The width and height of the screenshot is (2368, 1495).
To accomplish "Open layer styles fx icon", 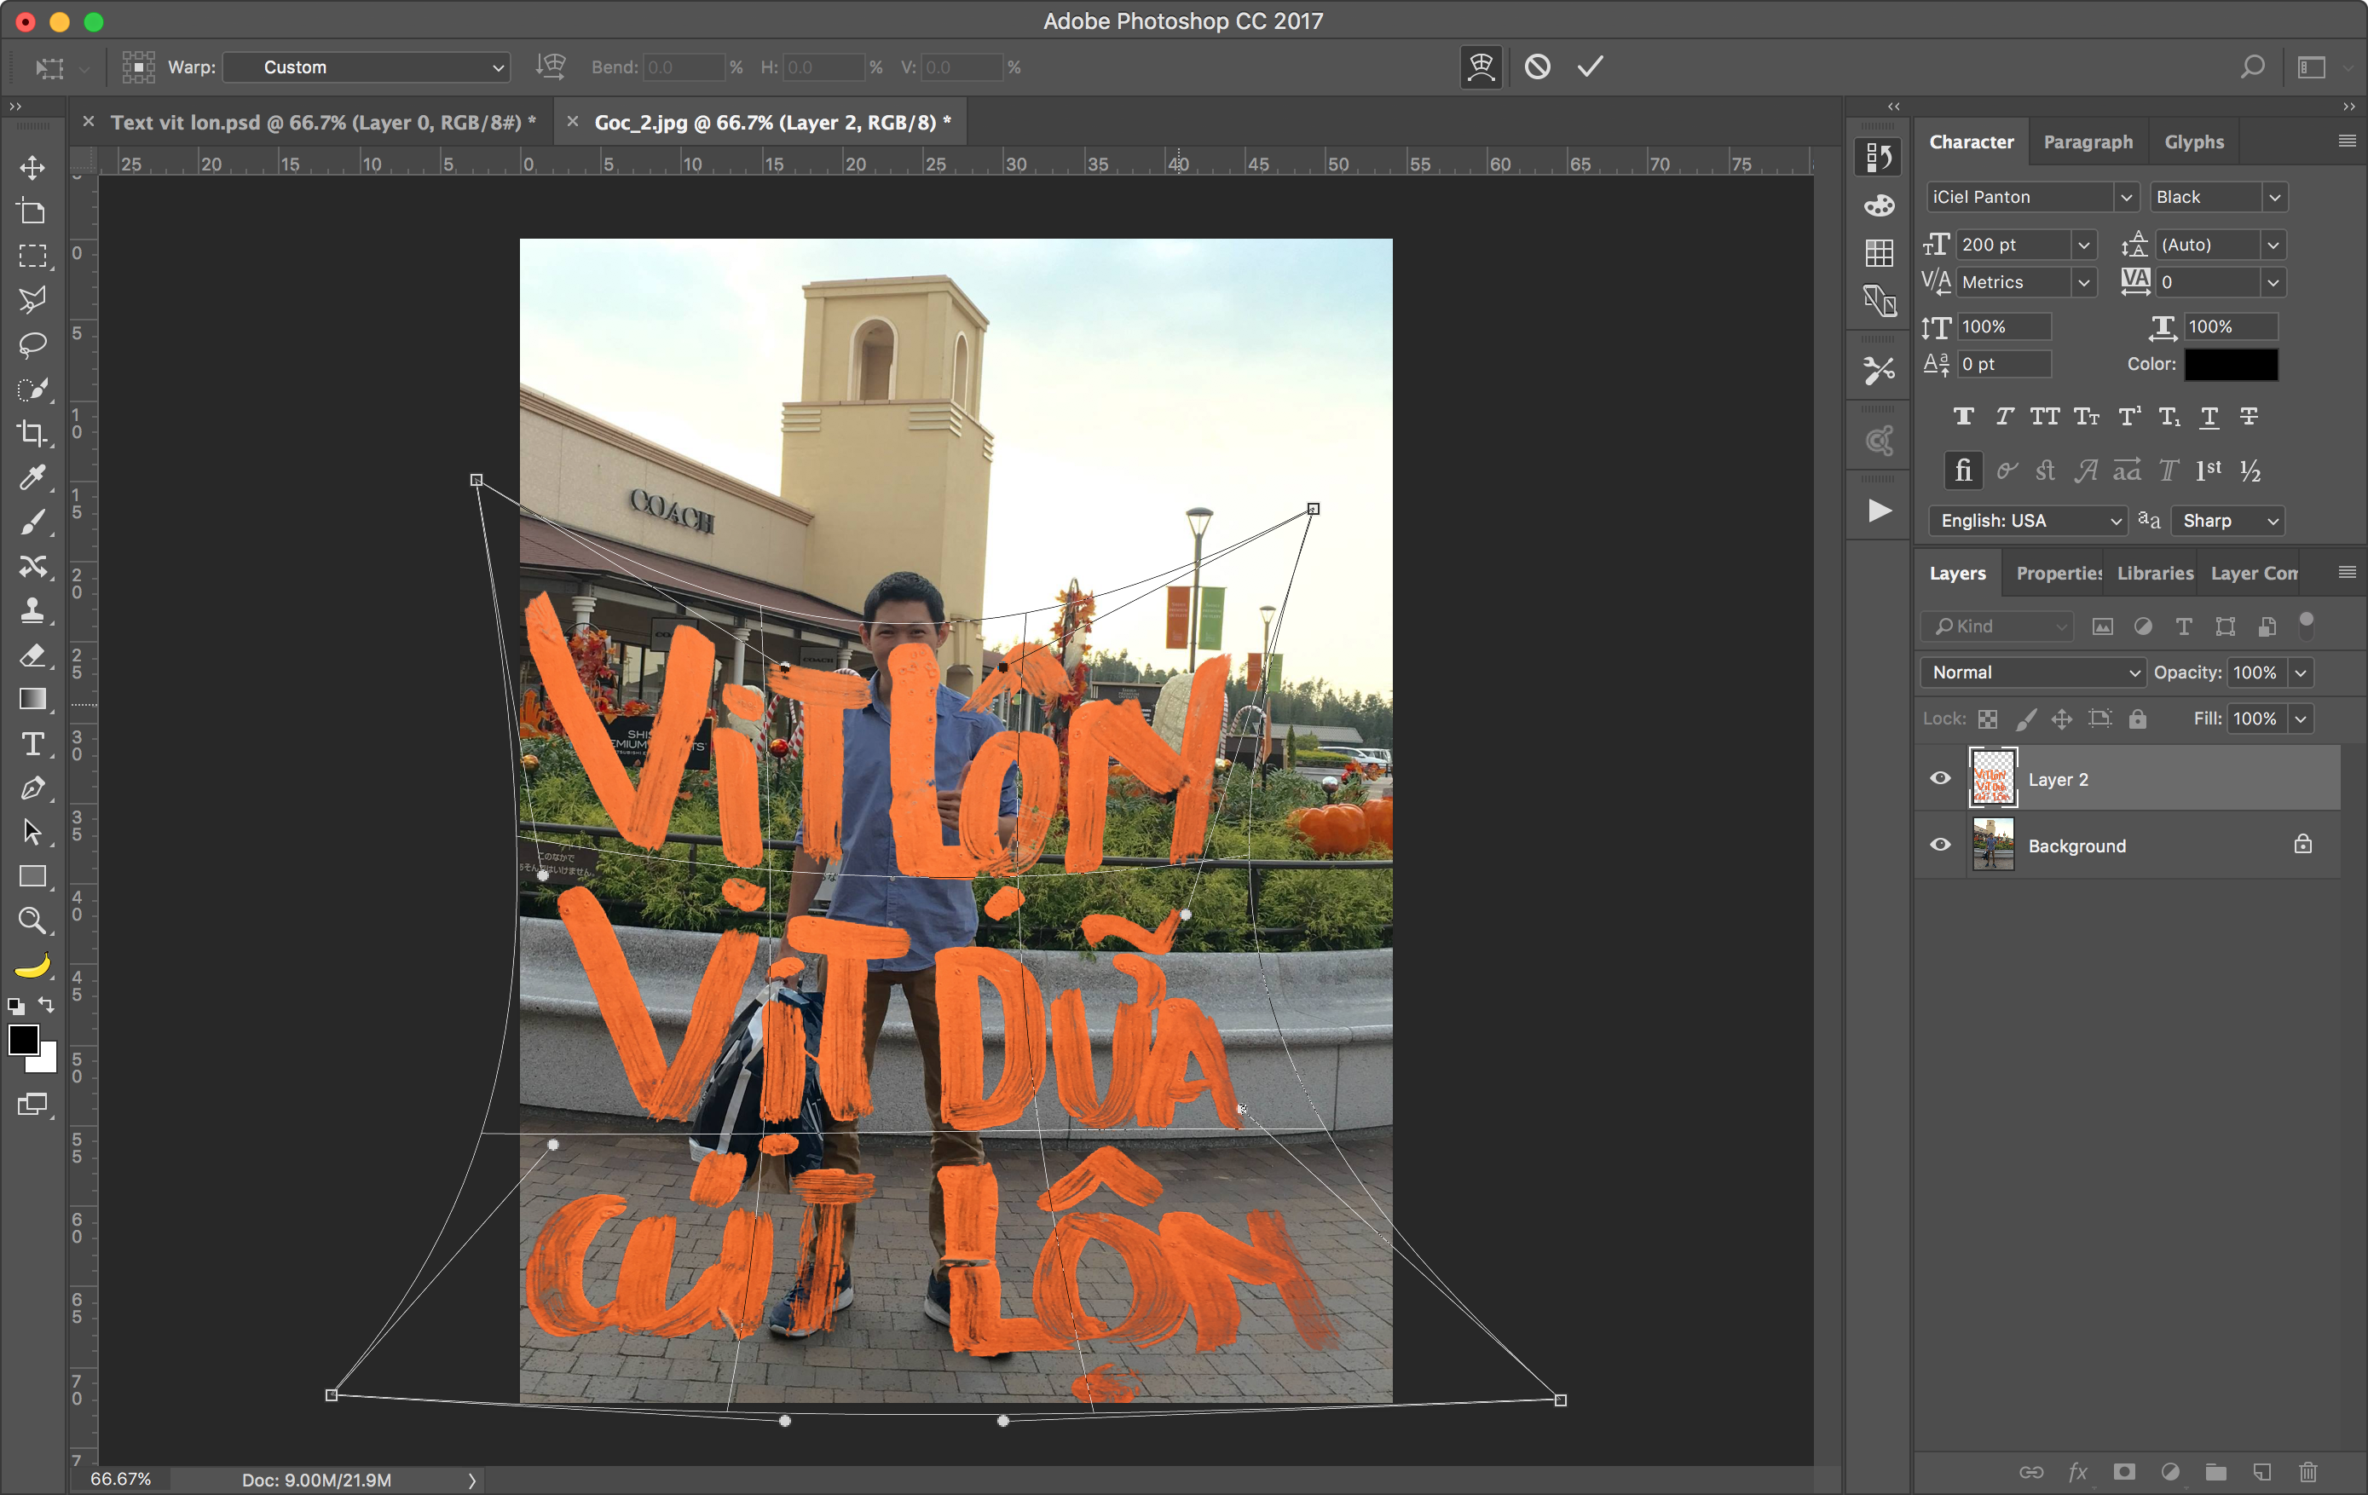I will point(2078,1471).
